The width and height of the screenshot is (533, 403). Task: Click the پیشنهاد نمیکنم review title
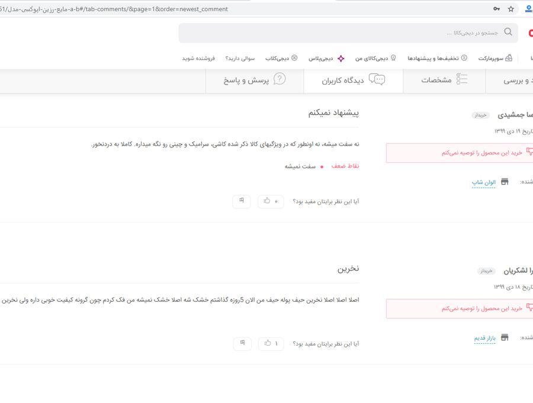pos(333,113)
